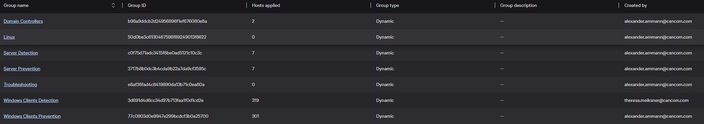Click the Domain Controllers group ID value
Image resolution: width=704 pixels, height=124 pixels.
[167, 21]
